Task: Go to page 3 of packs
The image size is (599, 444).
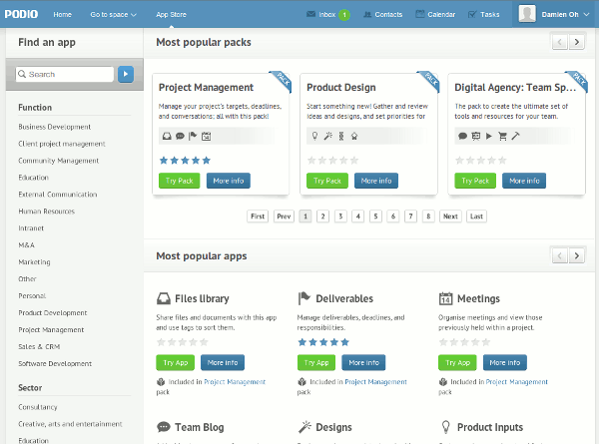Action: pyautogui.click(x=340, y=216)
